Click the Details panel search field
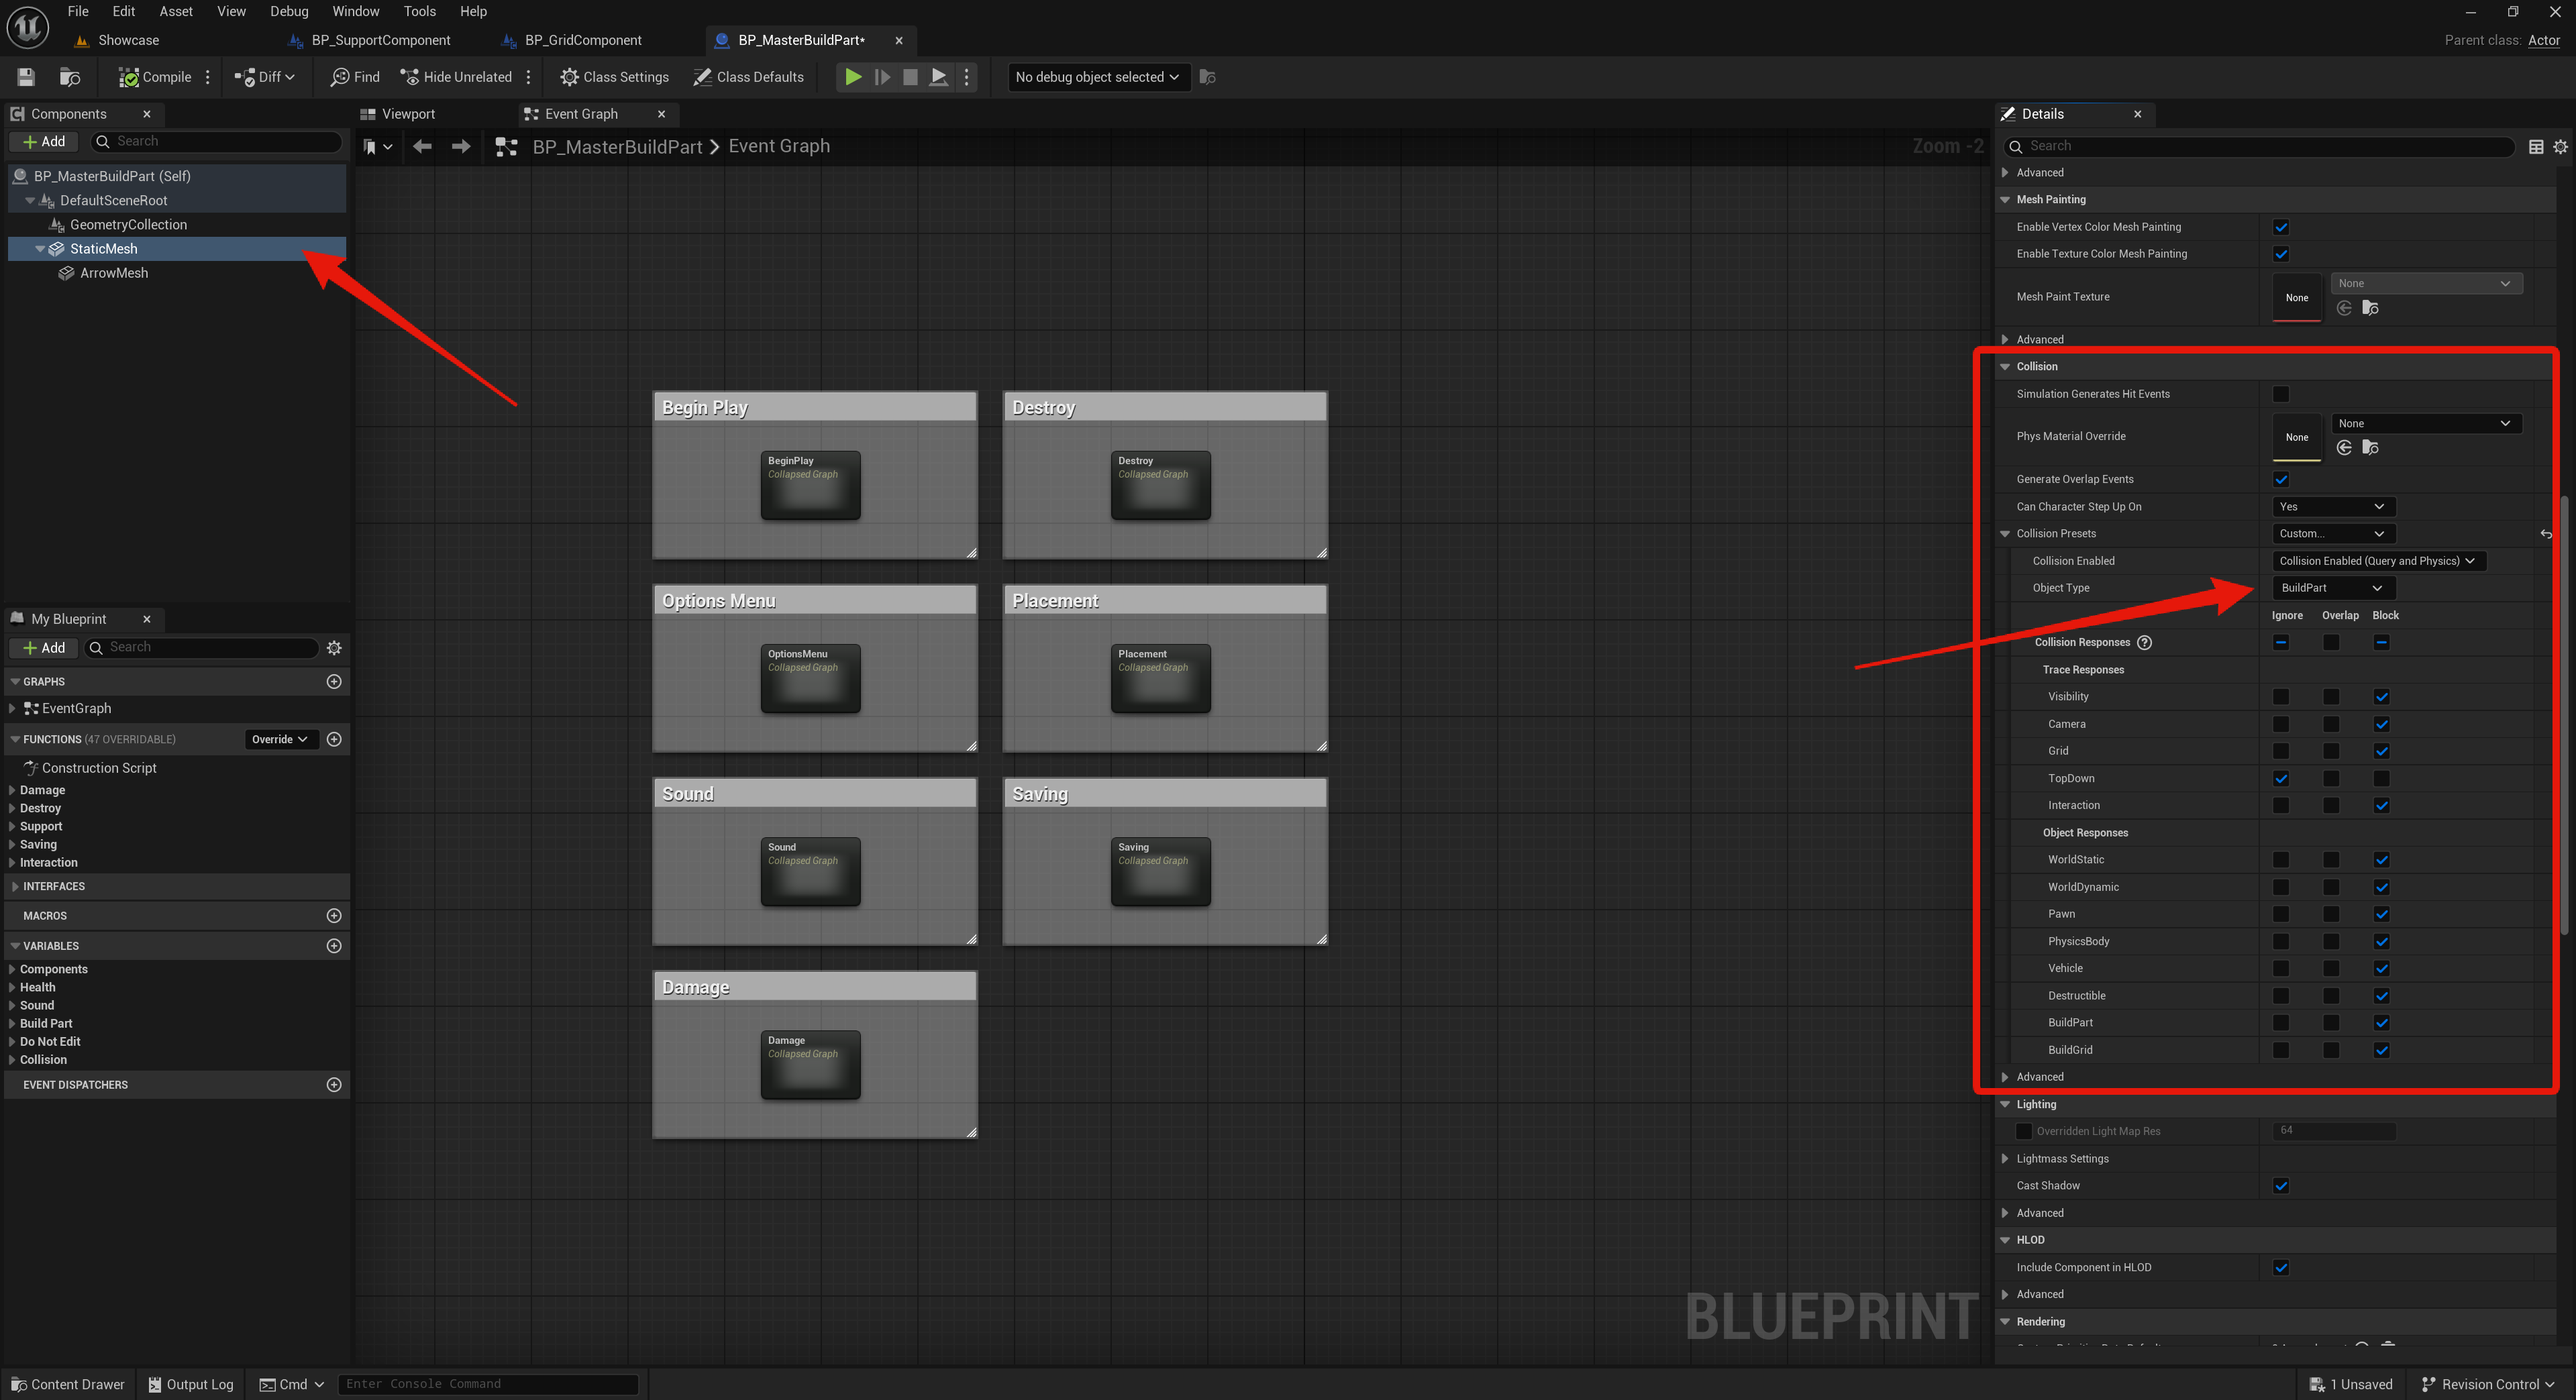This screenshot has height=1400, width=2576. [x=2260, y=146]
